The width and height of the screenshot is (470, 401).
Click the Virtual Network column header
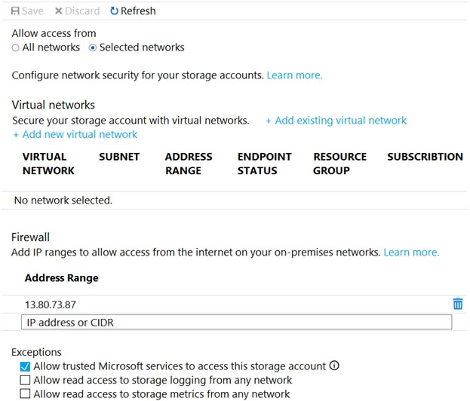[x=48, y=164]
